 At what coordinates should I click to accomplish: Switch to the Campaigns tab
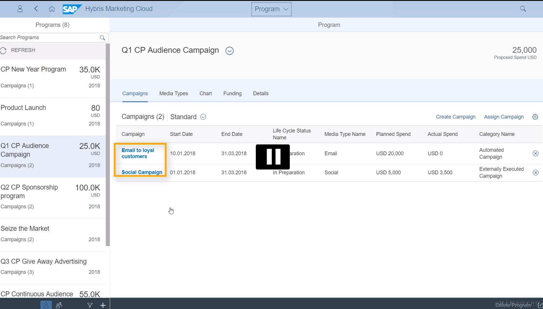(135, 93)
